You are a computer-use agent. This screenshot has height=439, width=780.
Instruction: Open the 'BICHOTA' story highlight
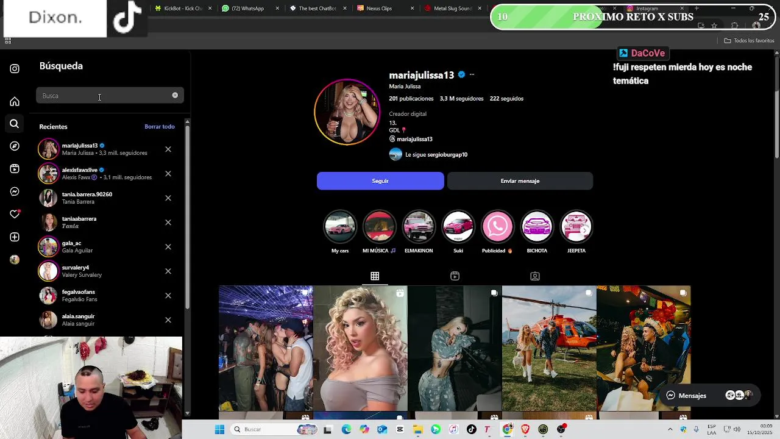click(x=537, y=226)
